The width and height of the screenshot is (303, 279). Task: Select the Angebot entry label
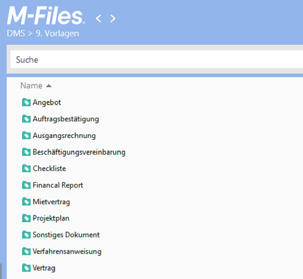(x=47, y=103)
